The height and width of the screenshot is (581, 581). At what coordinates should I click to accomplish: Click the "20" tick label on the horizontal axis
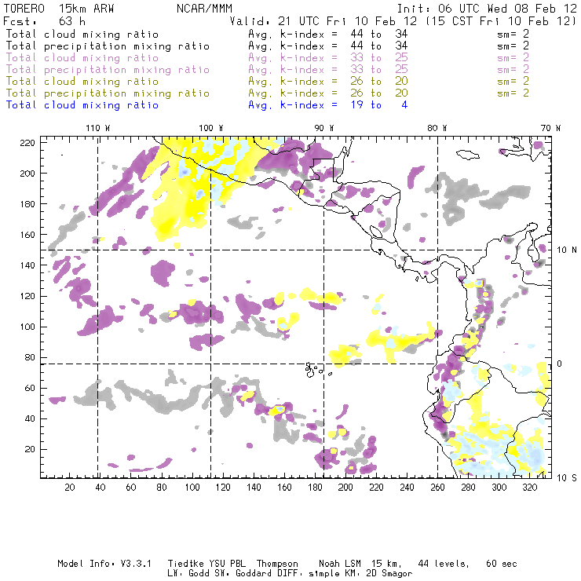[x=70, y=488]
